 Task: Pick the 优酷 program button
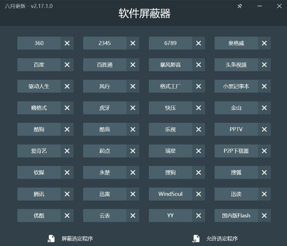[x=39, y=215]
